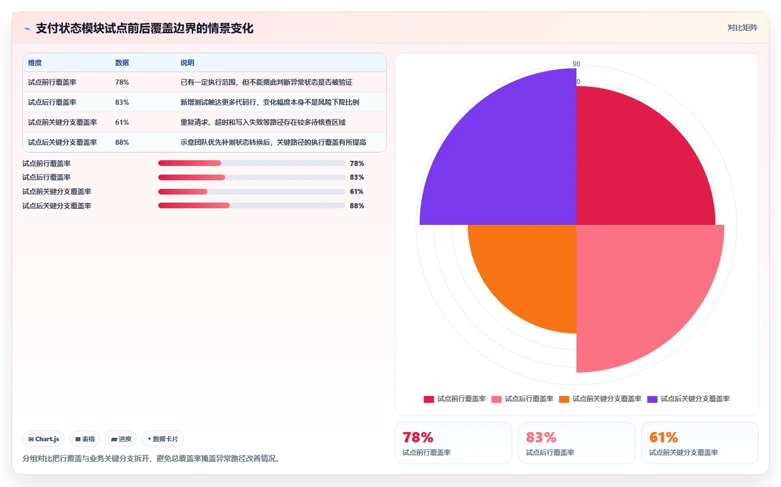Click the progress bar showing 83%
Screen dimensions: 781x487
click(252, 177)
